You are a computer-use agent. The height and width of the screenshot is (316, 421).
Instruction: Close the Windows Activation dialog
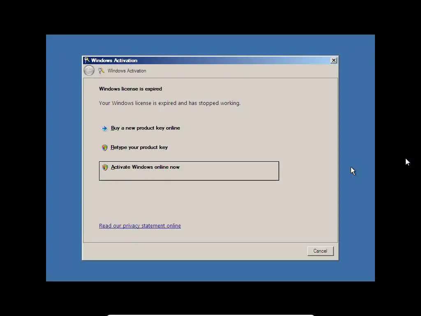[333, 60]
